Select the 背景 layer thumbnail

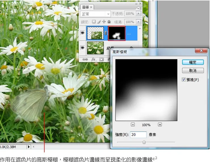click(95, 48)
